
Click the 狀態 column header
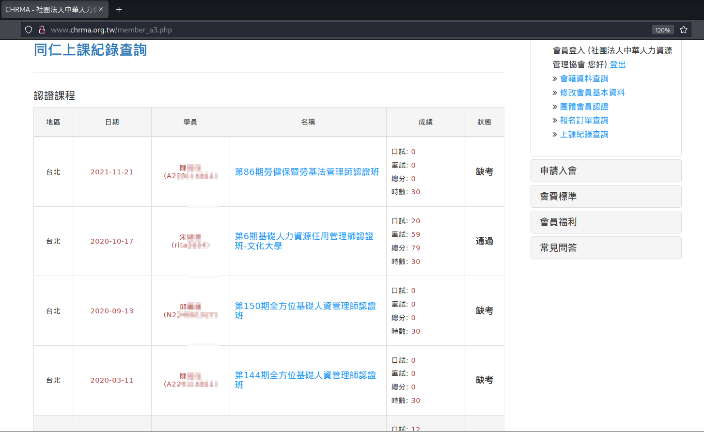(x=485, y=122)
